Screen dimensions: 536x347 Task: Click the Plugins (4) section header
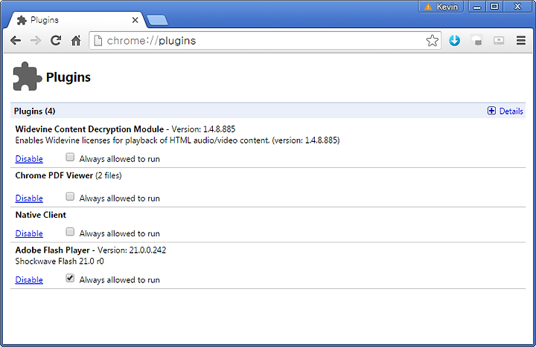pos(34,111)
